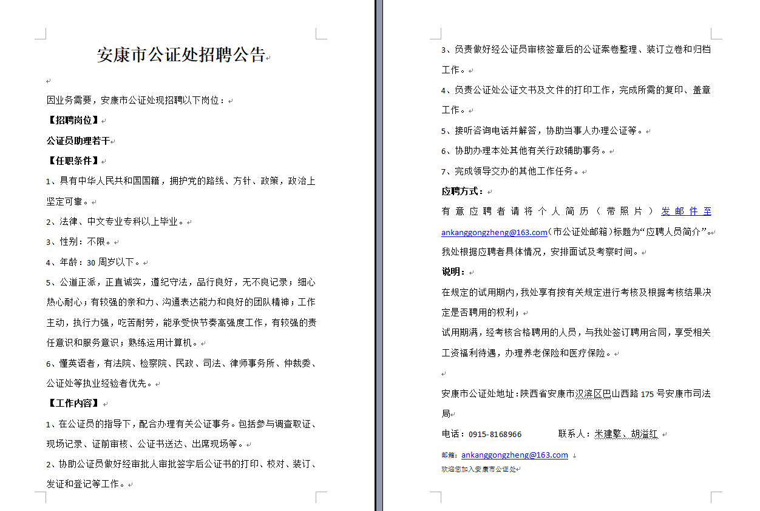760x511 pixels.
Task: Click the line '6、懂英语者，有法院、检察院'
Action: (x=181, y=363)
